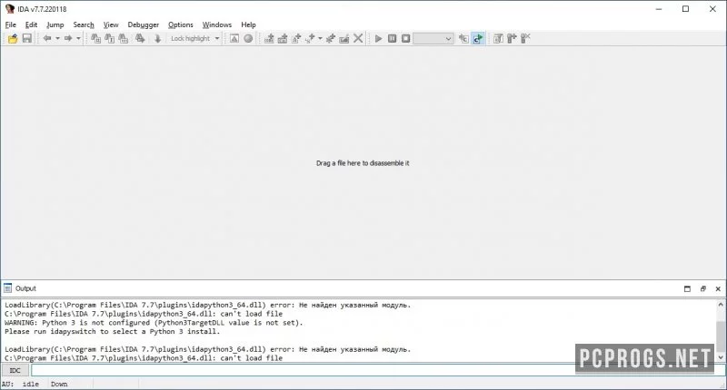
Task: Open the debugger selection combo box
Action: [433, 38]
